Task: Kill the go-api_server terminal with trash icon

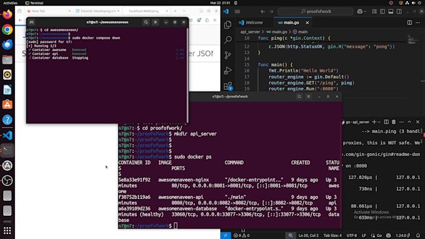Action: coord(394,122)
